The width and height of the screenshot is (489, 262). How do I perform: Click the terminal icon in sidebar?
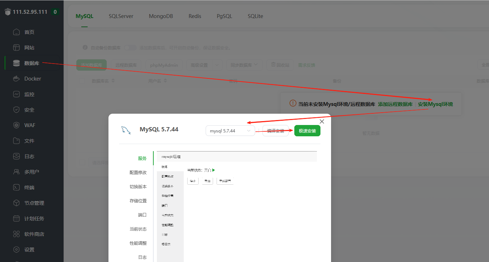17,187
